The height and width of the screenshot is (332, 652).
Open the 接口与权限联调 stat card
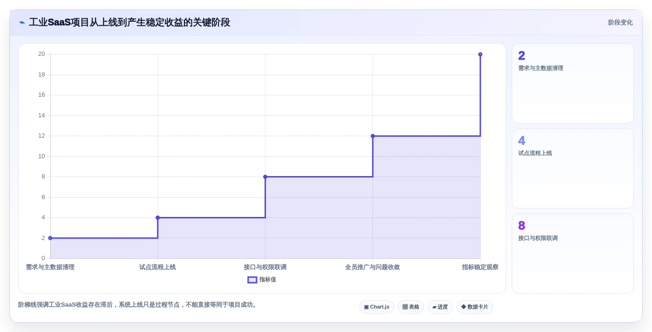coord(573,254)
